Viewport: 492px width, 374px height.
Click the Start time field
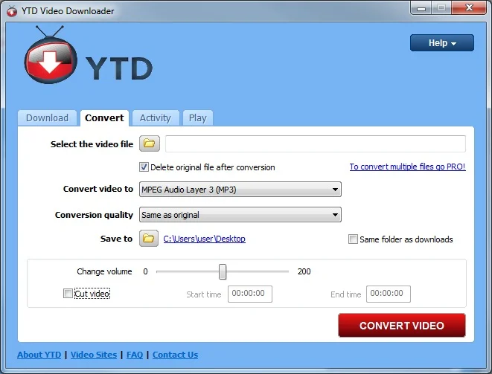point(250,294)
